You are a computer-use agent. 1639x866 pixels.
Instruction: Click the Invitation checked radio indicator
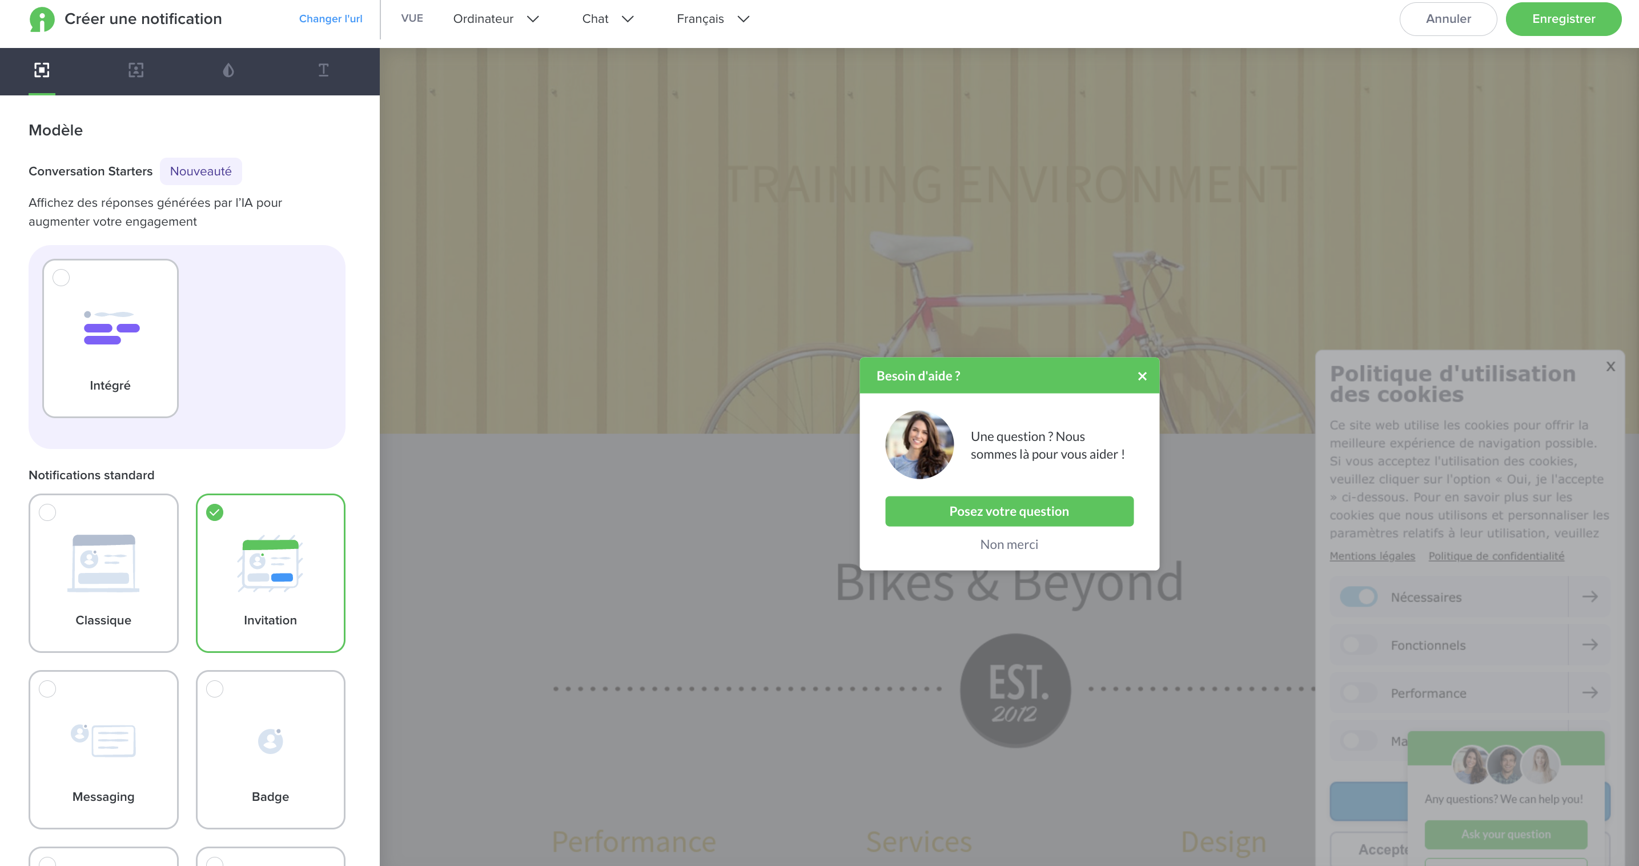pos(215,513)
